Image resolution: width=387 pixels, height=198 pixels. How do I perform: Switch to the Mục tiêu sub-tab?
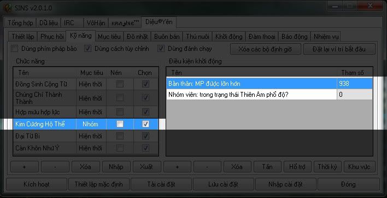coord(109,37)
